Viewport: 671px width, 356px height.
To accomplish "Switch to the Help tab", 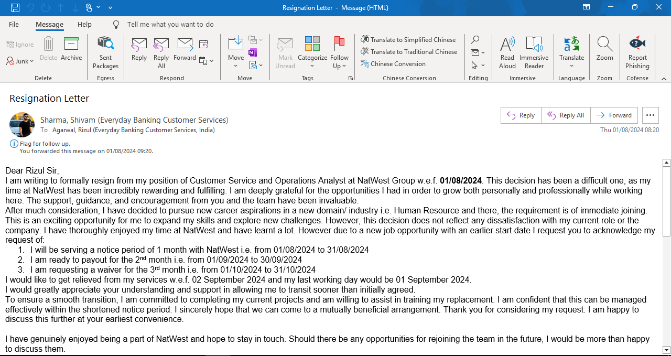I will tap(84, 25).
